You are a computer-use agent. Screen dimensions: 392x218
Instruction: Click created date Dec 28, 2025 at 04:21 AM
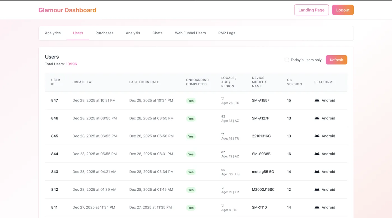click(94, 172)
